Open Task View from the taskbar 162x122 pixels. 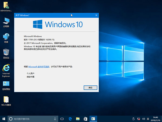click(x=62, y=119)
